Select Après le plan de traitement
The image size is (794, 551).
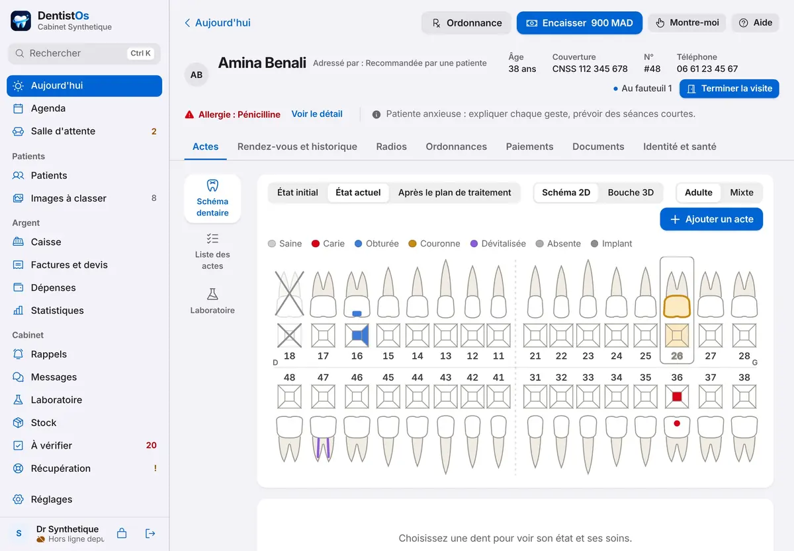click(455, 193)
